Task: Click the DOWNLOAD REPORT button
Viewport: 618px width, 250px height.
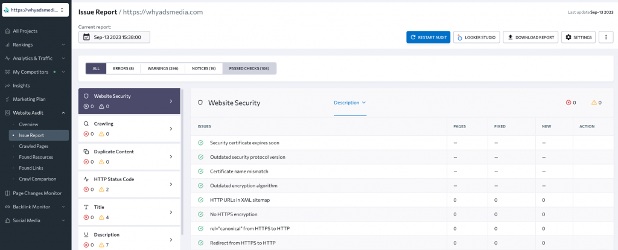Action: point(530,37)
